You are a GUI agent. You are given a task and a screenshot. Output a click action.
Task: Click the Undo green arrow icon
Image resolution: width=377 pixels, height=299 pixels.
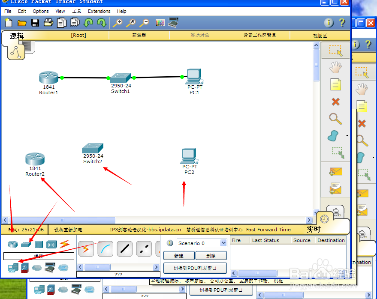88,23
